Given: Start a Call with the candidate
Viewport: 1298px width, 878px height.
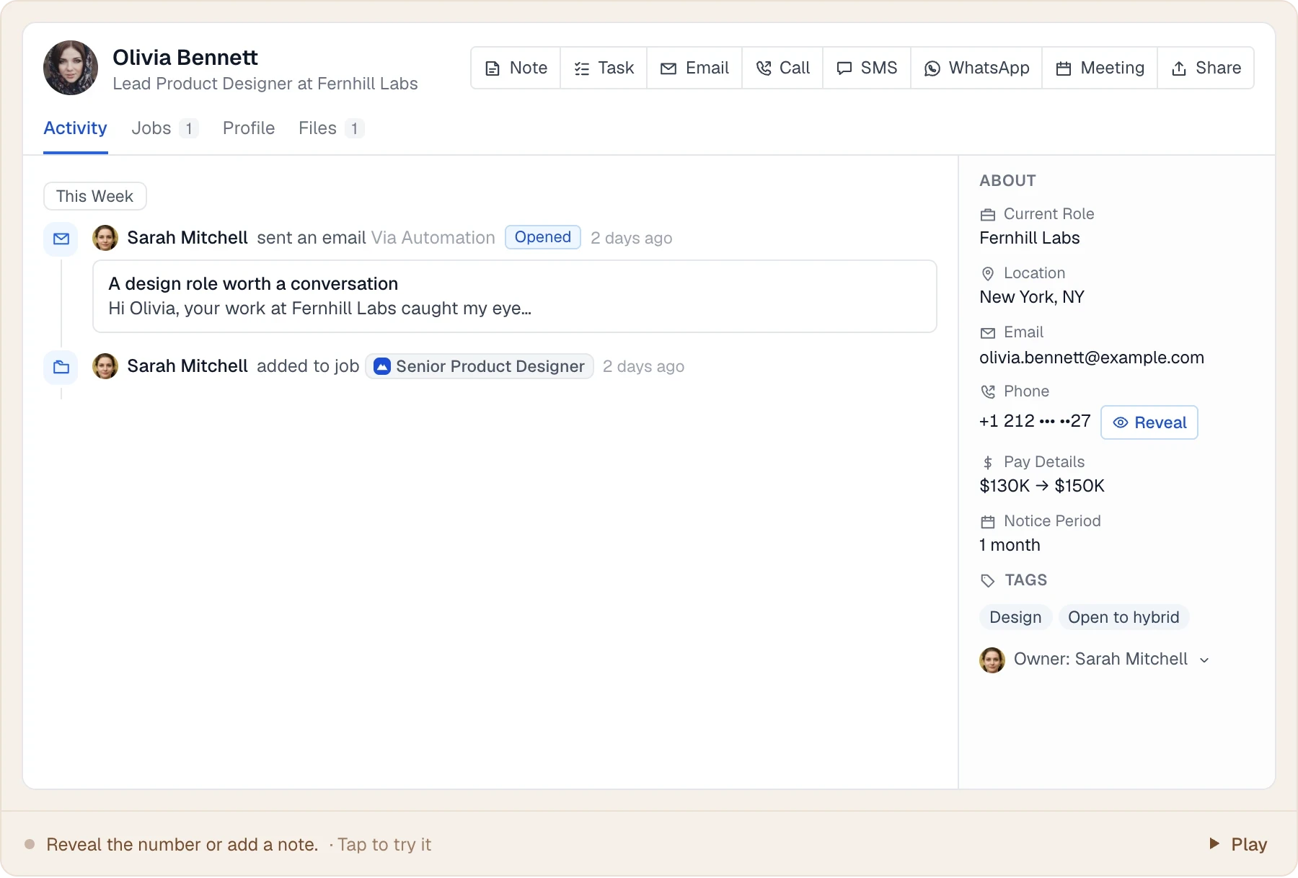Looking at the screenshot, I should point(782,68).
